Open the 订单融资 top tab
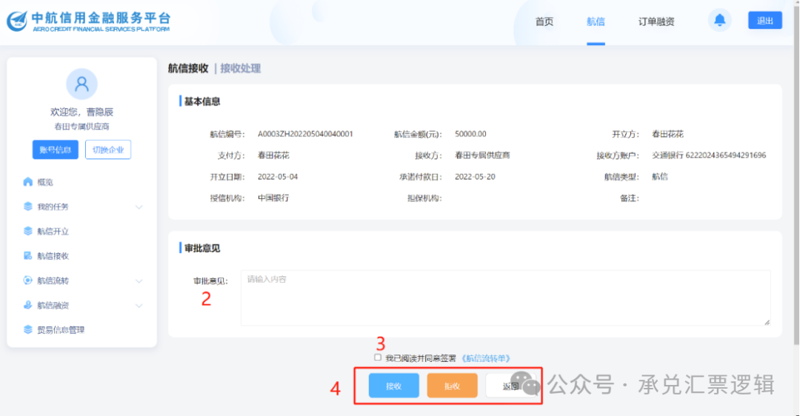Image resolution: width=800 pixels, height=416 pixels. coord(656,21)
